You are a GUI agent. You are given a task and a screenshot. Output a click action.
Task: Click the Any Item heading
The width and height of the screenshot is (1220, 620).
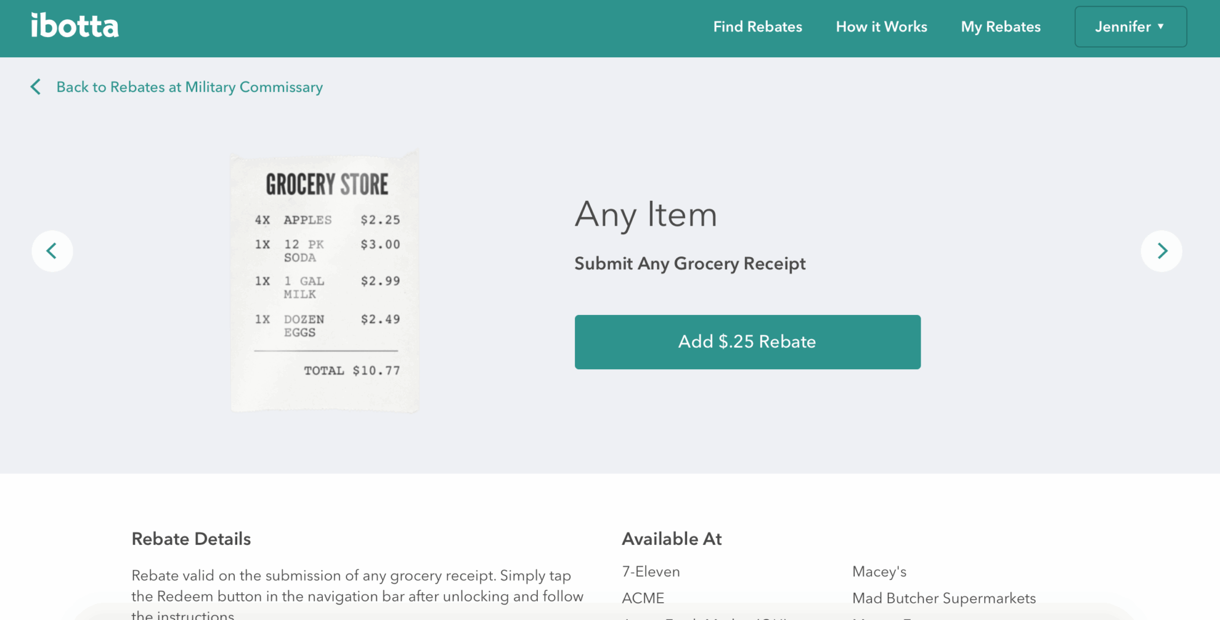coord(646,215)
